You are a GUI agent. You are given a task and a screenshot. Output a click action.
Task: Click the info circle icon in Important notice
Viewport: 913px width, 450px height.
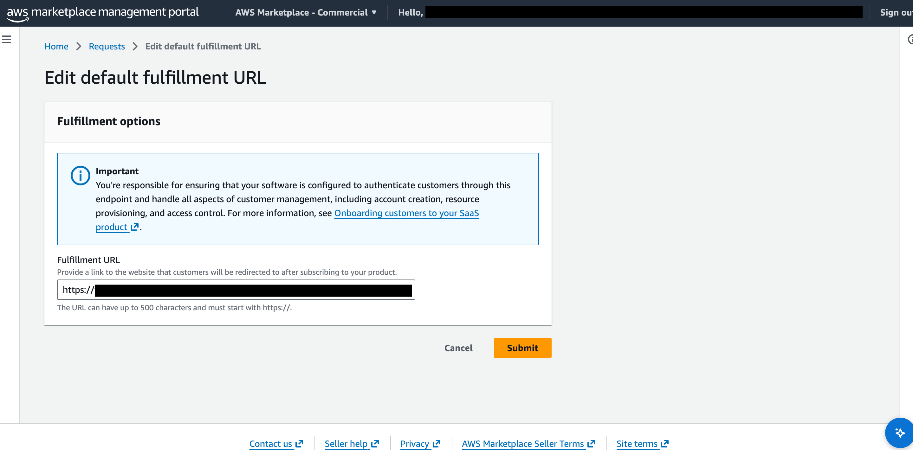[x=81, y=175]
